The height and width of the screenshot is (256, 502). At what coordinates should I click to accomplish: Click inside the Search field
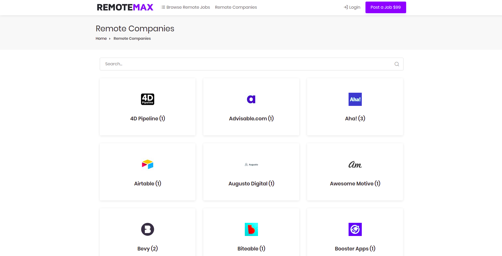tap(238, 64)
